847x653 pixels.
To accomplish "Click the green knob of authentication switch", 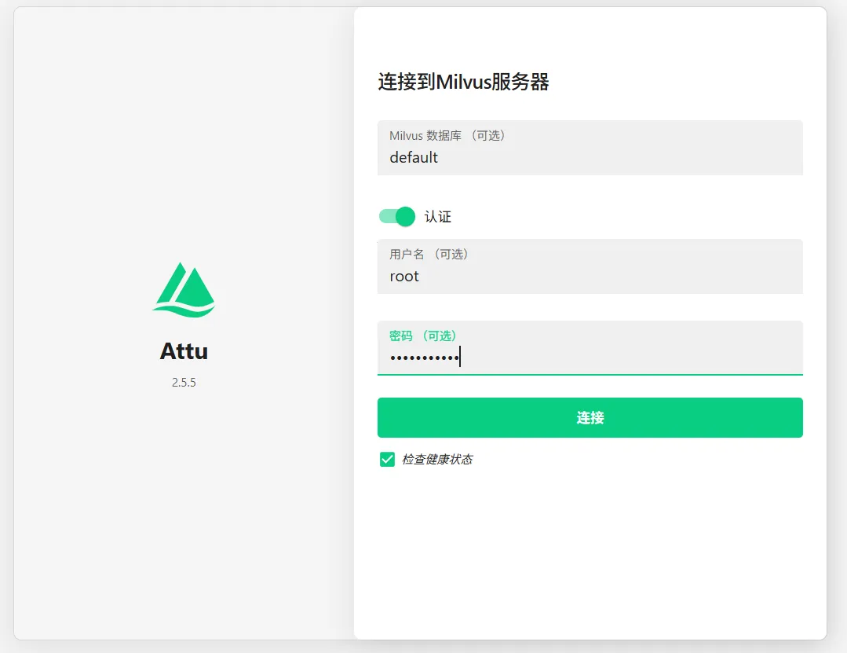I will pos(406,217).
